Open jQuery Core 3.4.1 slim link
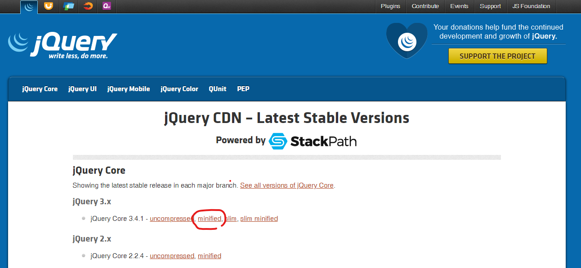The width and height of the screenshot is (581, 268). pos(231,219)
